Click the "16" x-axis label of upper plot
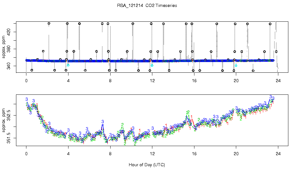The image size is (294, 170). pyautogui.click(x=194, y=81)
